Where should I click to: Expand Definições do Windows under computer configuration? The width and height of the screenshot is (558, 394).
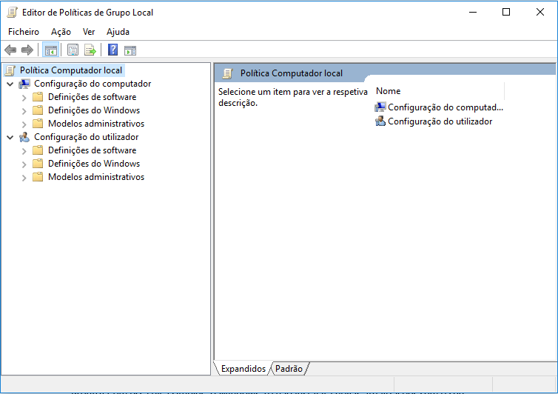[24, 111]
